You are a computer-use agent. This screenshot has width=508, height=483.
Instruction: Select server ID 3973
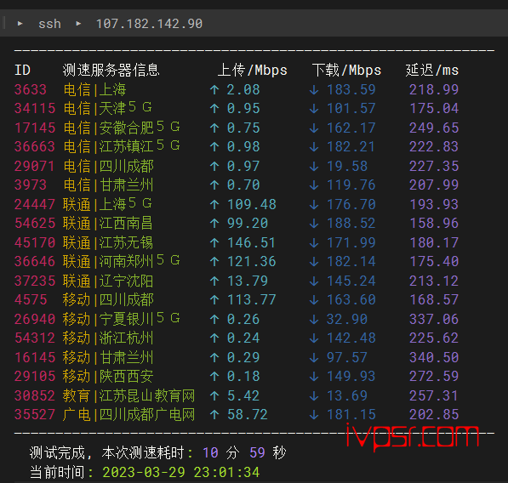tap(31, 185)
